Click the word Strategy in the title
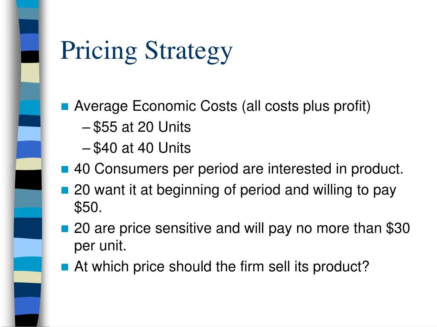The height and width of the screenshot is (327, 437). click(x=189, y=52)
